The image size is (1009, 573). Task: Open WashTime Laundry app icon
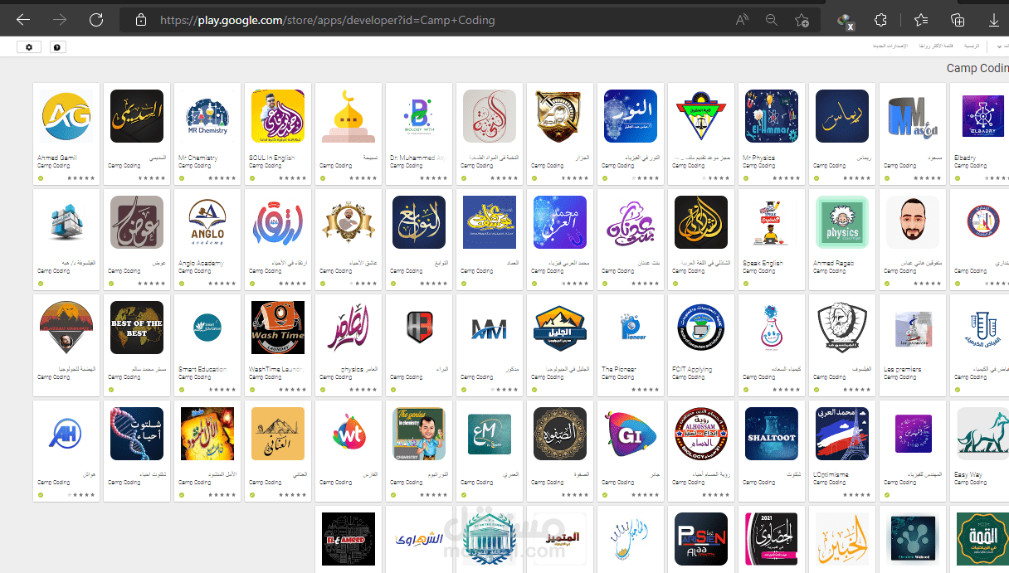tap(278, 328)
